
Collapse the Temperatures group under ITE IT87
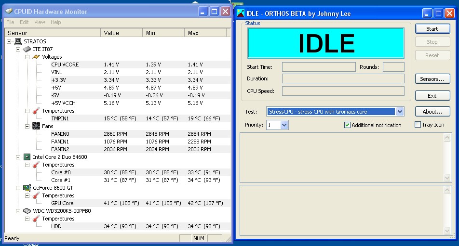[x=27, y=111]
